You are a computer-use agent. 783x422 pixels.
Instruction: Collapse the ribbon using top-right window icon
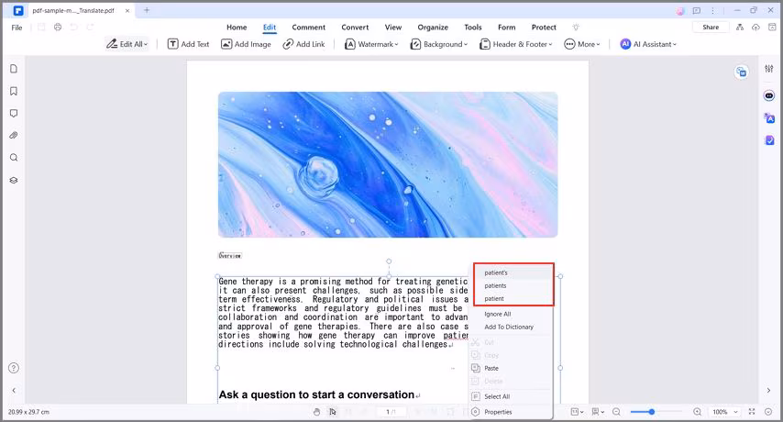(x=772, y=28)
